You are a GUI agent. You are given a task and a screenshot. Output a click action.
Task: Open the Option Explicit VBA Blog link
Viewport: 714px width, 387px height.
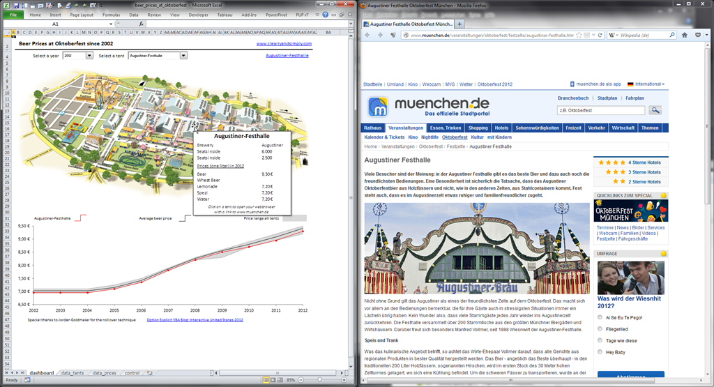click(x=195, y=320)
